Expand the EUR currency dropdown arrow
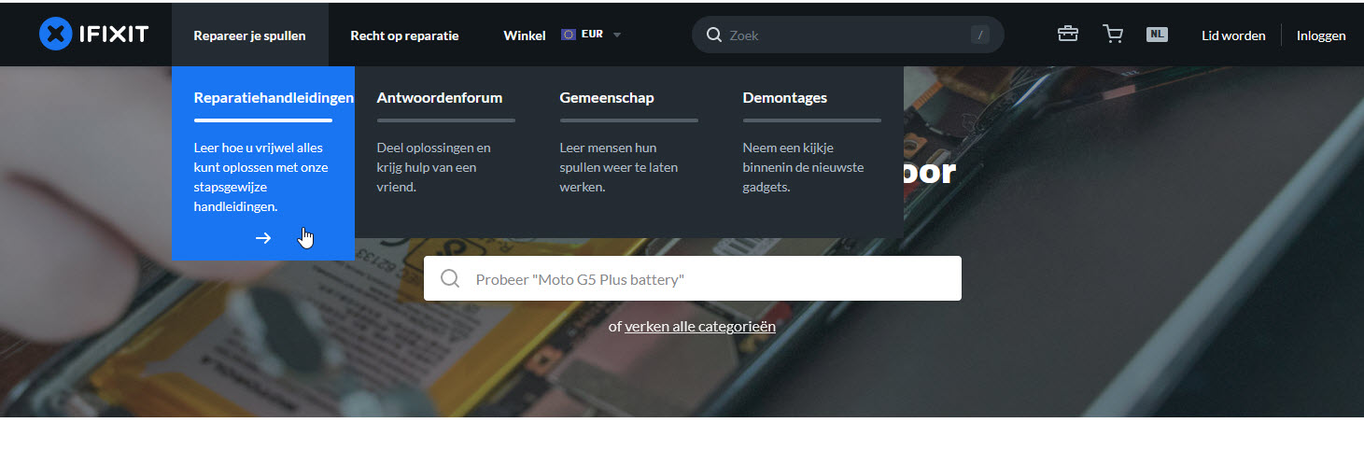Screen dimensions: 1364x465 (x=616, y=35)
